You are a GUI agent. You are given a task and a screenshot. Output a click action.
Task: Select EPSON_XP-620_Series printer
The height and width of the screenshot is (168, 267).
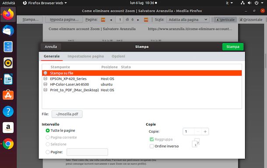[142, 79]
